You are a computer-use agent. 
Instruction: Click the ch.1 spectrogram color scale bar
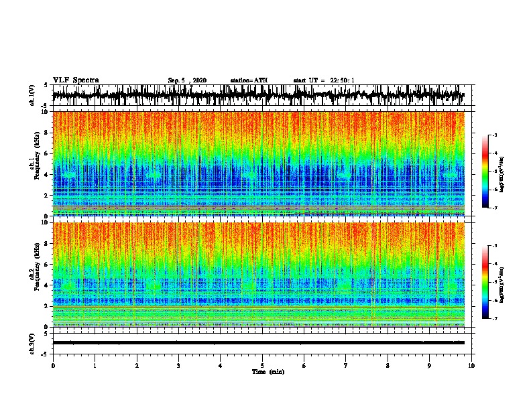pos(485,172)
